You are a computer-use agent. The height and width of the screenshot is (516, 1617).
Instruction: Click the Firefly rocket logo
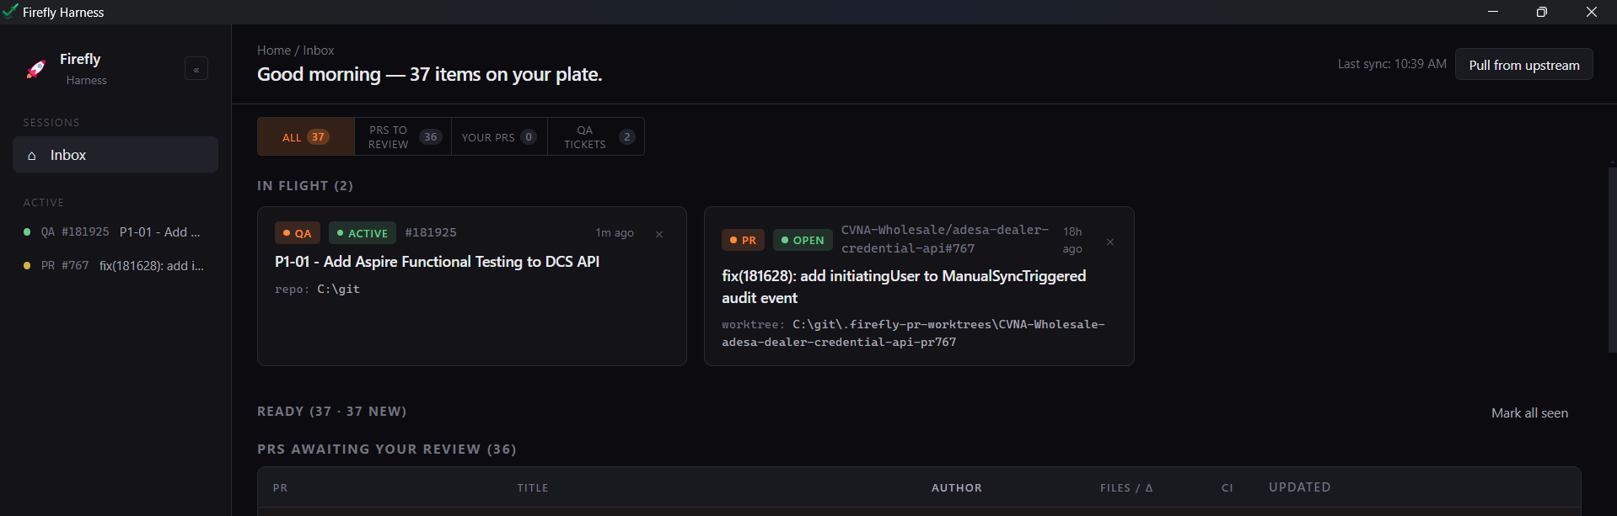point(36,69)
